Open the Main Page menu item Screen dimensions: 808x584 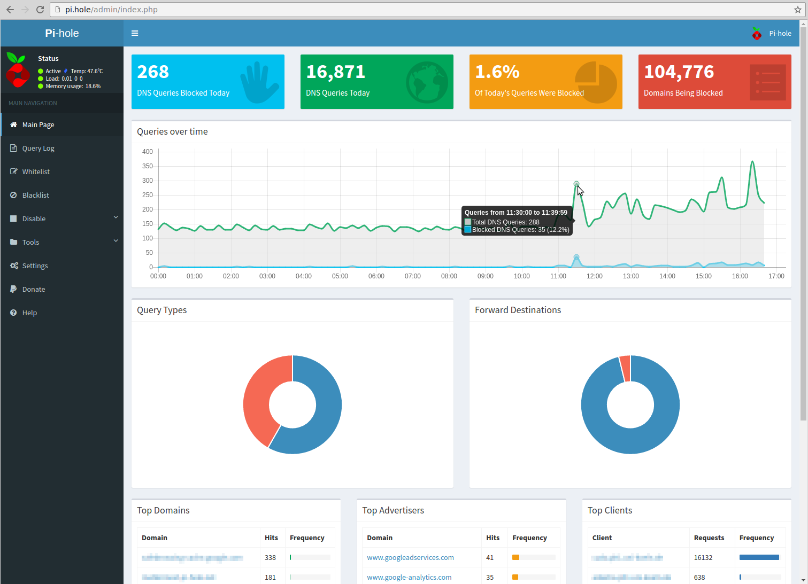[x=62, y=124]
